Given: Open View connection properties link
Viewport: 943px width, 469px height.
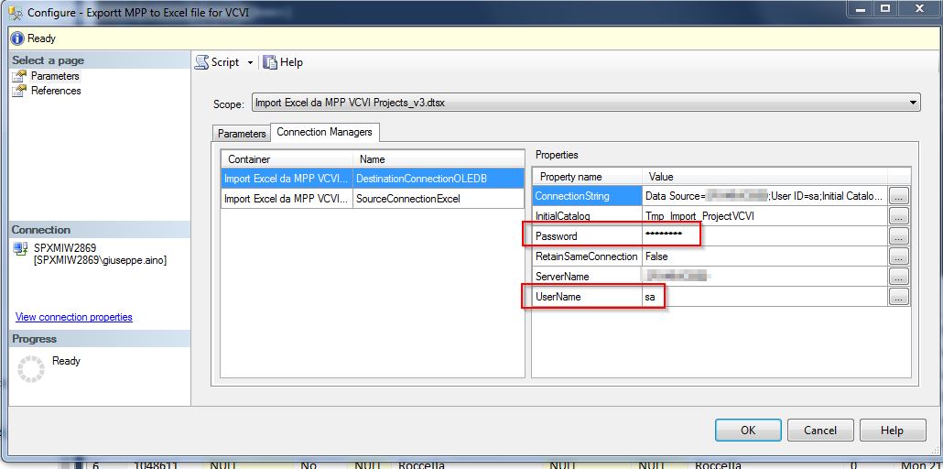Looking at the screenshot, I should (x=74, y=317).
